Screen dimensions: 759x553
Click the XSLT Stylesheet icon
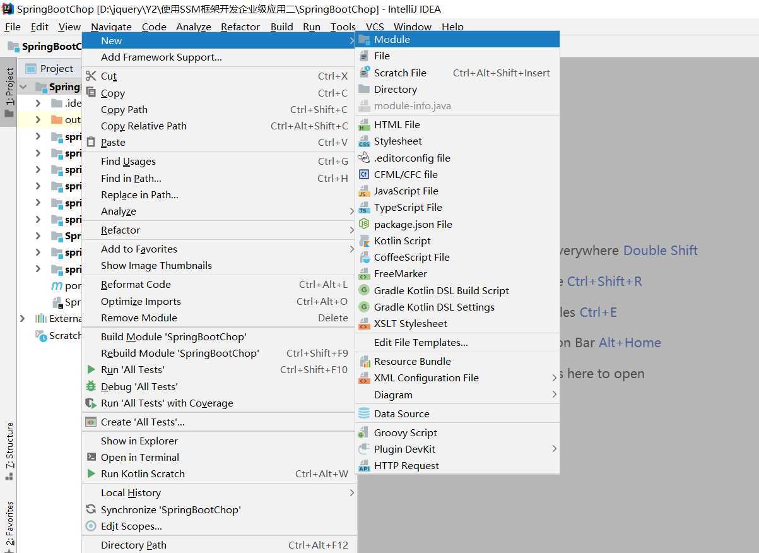pyautogui.click(x=364, y=324)
